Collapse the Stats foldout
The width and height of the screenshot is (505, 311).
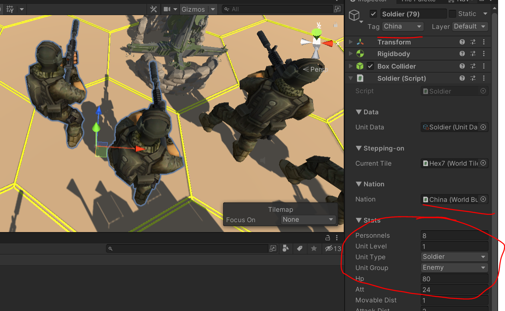358,220
